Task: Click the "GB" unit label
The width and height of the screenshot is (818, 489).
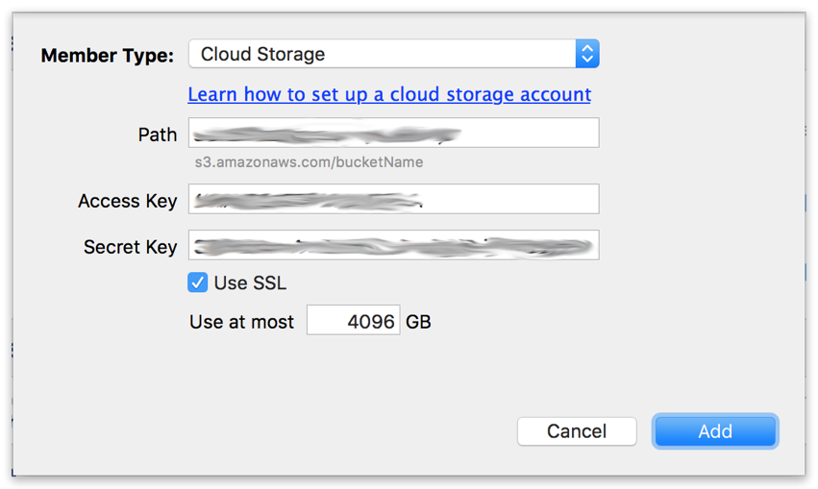Action: click(419, 322)
